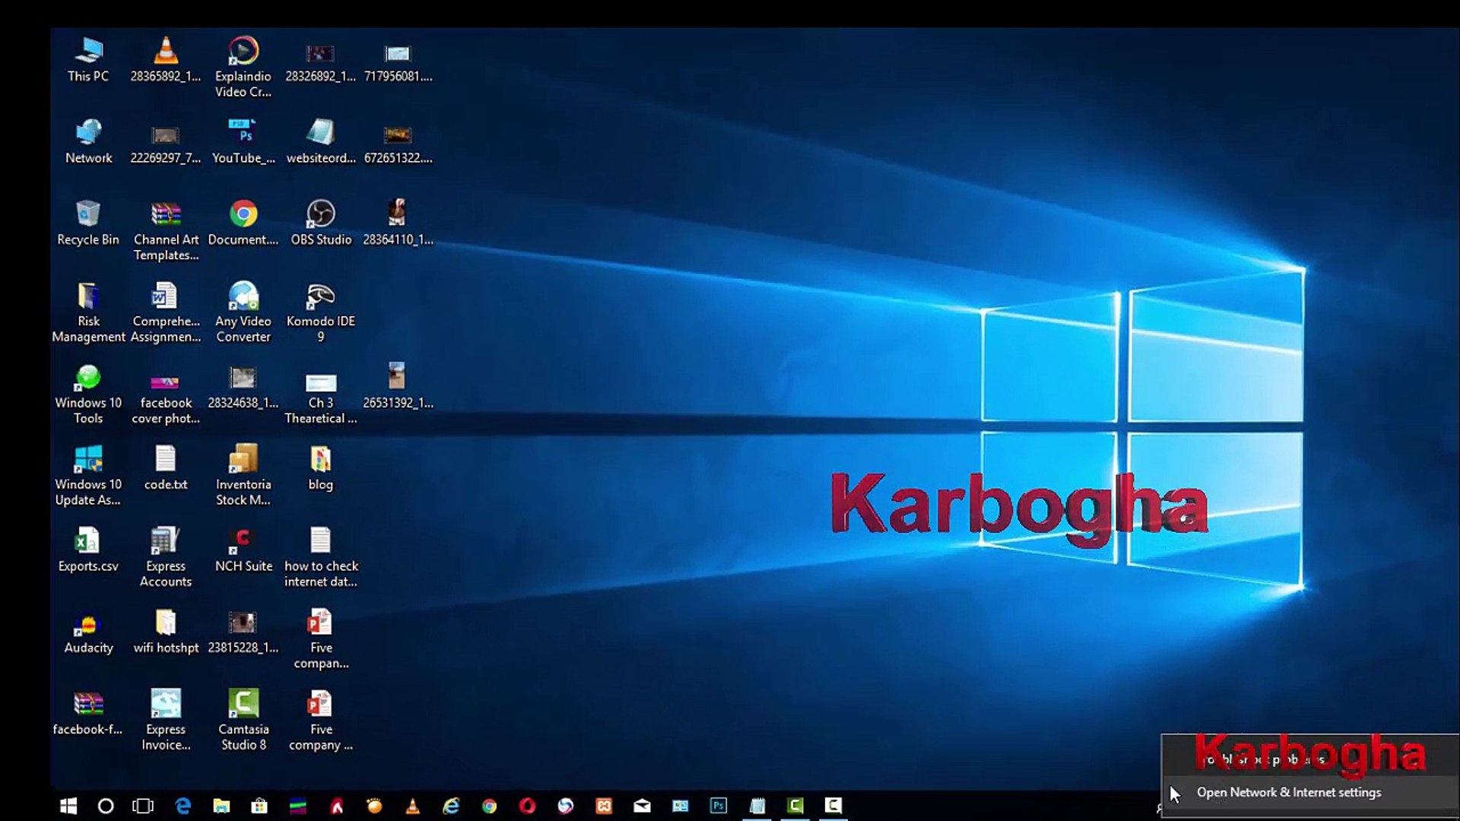The width and height of the screenshot is (1460, 821).
Task: Launch Any Video Converter
Action: 243,296
